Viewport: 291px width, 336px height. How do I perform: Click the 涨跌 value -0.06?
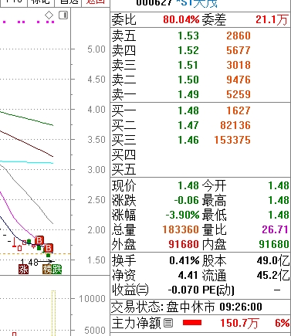tap(187, 200)
